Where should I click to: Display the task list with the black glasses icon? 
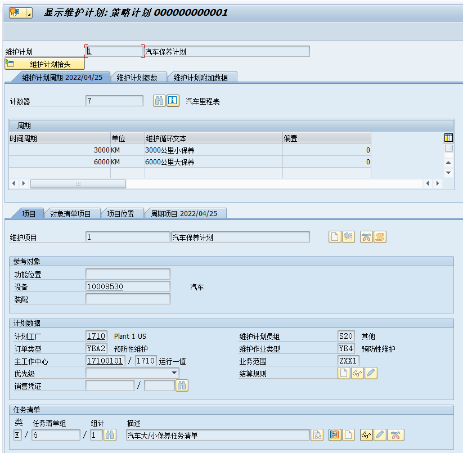pos(366,435)
